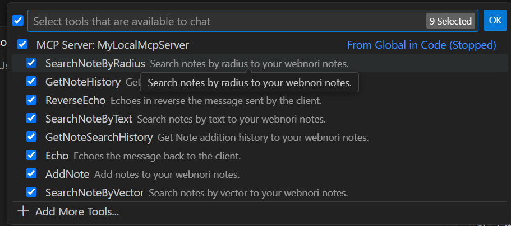This screenshot has height=226, width=511.
Task: Open 'From Global in Code (Stopped)' link
Action: [421, 45]
